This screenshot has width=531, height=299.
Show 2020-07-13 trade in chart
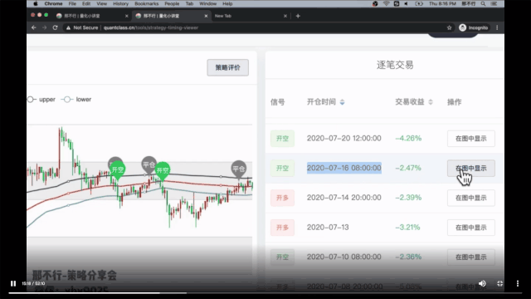coord(471,228)
